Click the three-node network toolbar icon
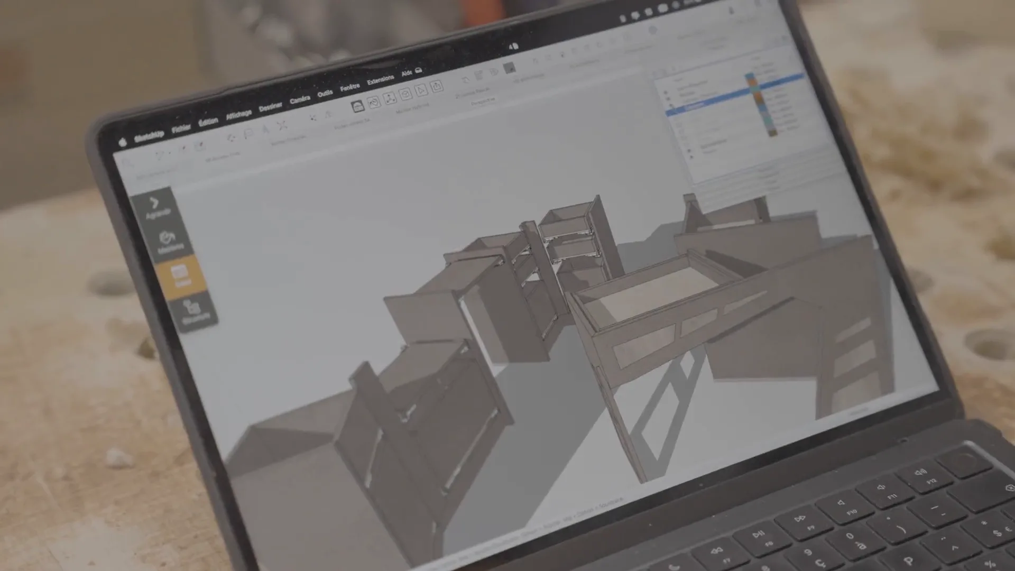 point(390,98)
